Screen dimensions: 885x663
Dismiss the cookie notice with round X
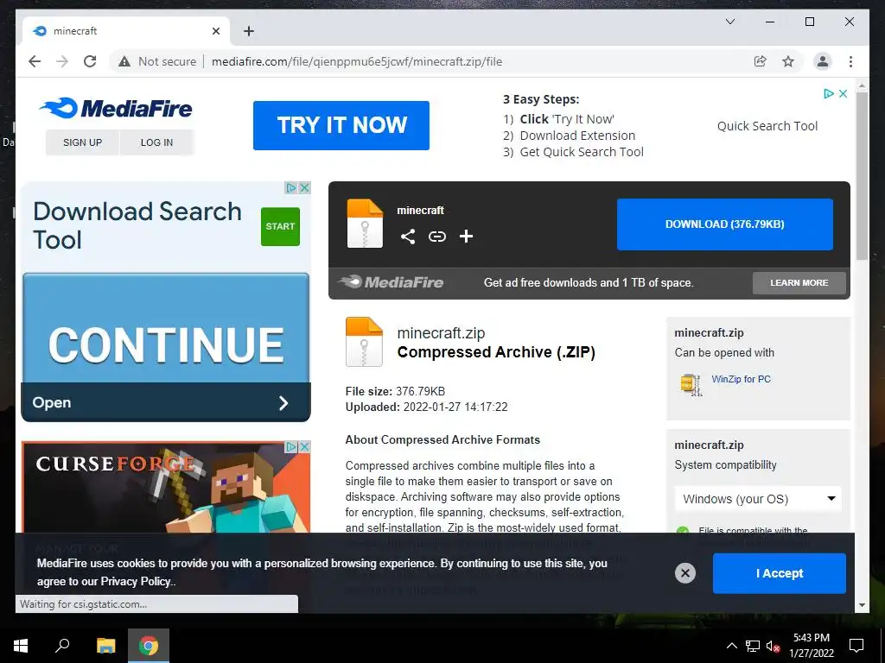pyautogui.click(x=685, y=573)
